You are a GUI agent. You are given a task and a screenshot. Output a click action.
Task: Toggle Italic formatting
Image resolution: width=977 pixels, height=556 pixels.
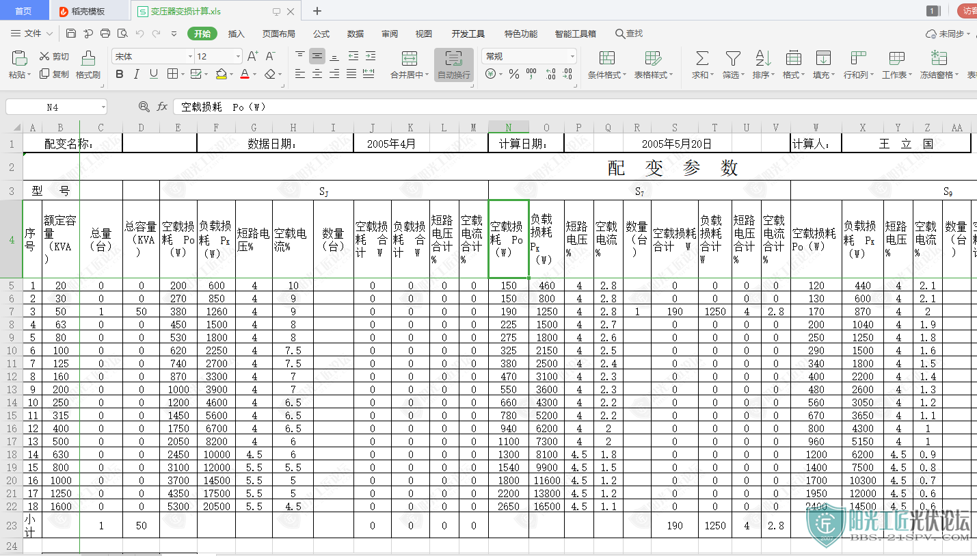pyautogui.click(x=137, y=74)
